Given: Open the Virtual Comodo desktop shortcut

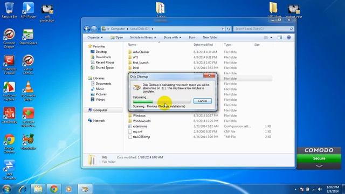Looking at the screenshot, I should 28,65.
